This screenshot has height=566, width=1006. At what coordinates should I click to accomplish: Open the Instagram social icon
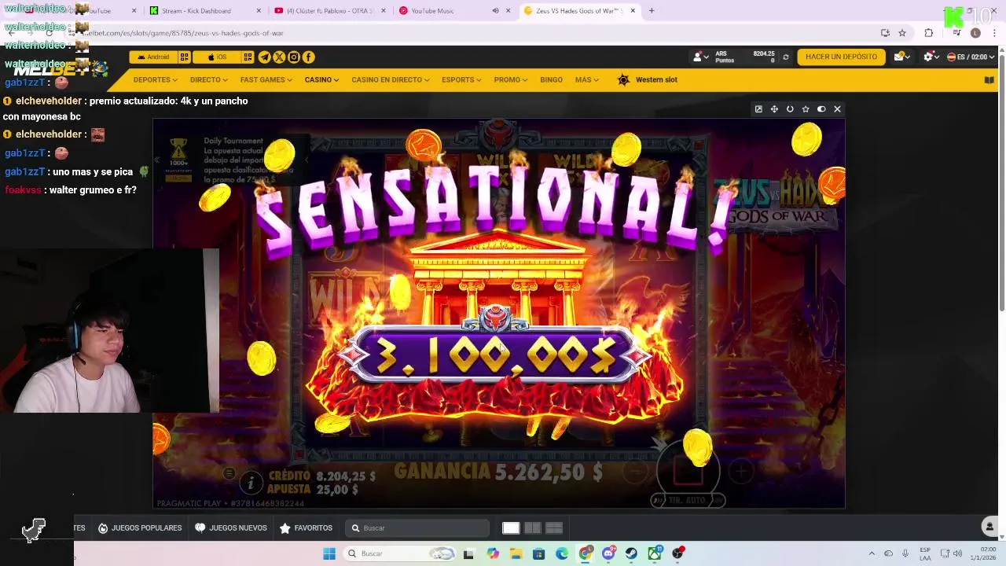tap(294, 57)
